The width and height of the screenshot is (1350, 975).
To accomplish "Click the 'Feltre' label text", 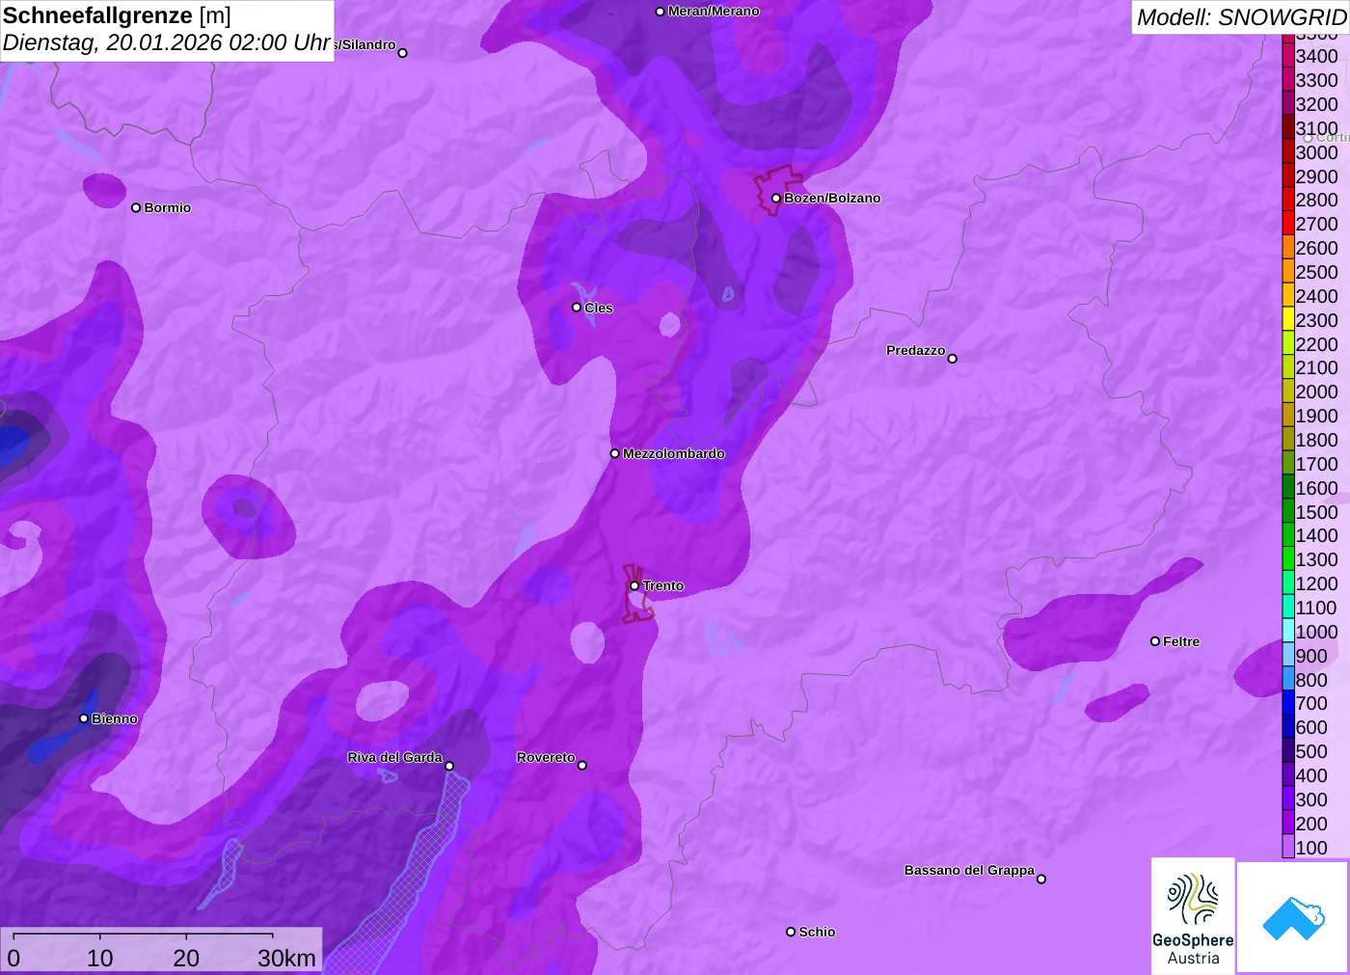I will pyautogui.click(x=1181, y=641).
